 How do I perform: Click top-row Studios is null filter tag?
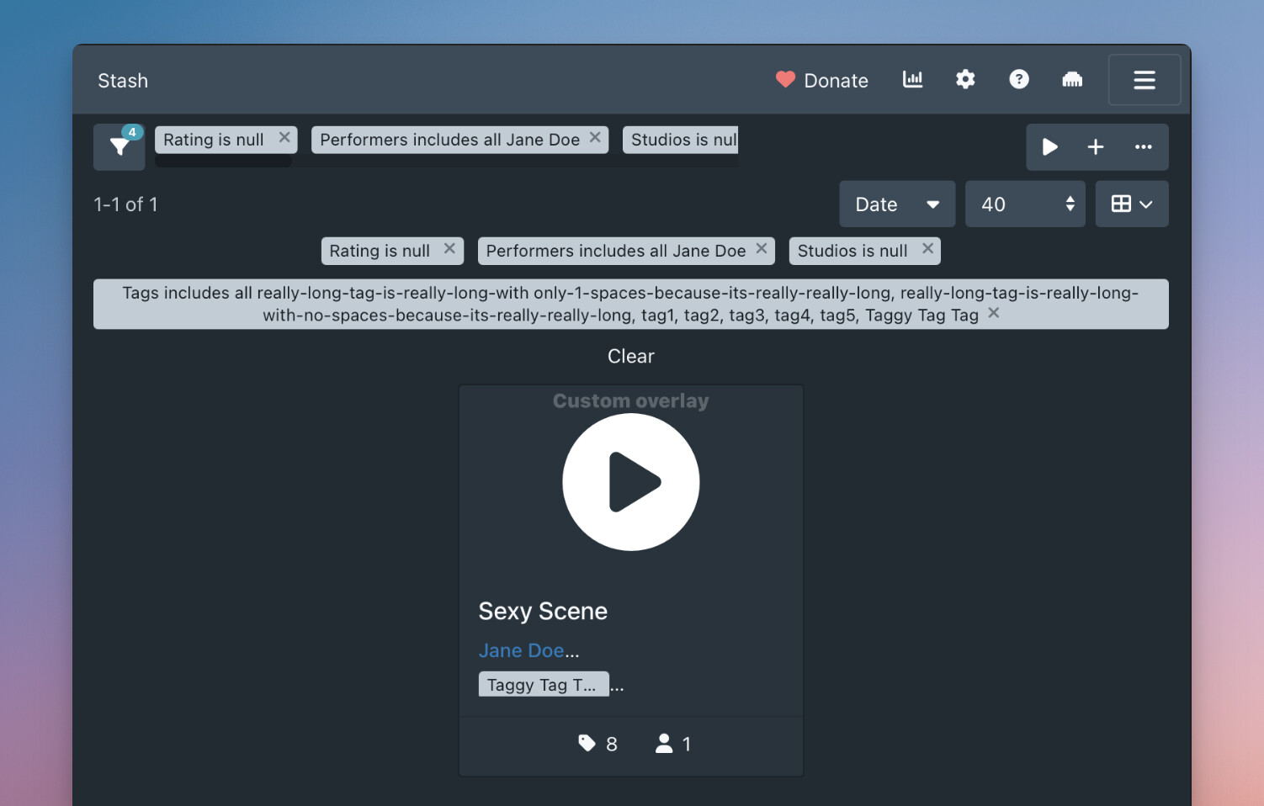click(681, 140)
